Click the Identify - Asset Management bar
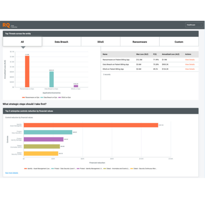Image resolution: width=205 pixels, height=205 pixels. click(91, 125)
